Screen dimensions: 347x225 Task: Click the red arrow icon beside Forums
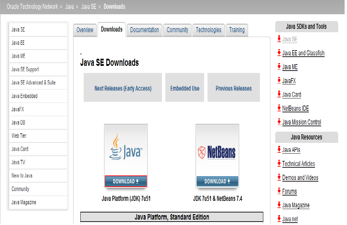coord(279,191)
